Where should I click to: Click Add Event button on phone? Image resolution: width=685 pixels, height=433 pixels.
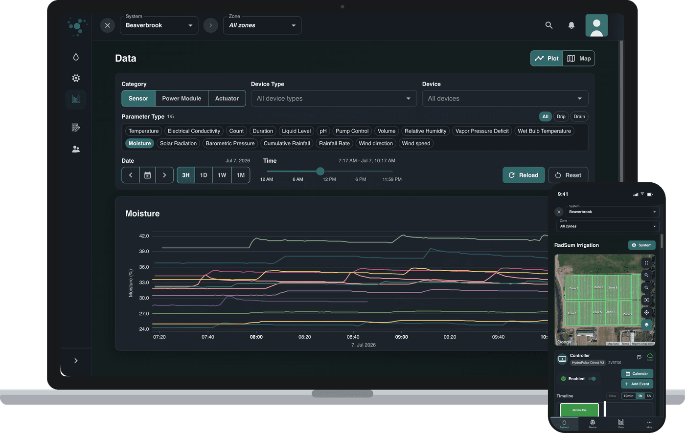[x=637, y=384]
